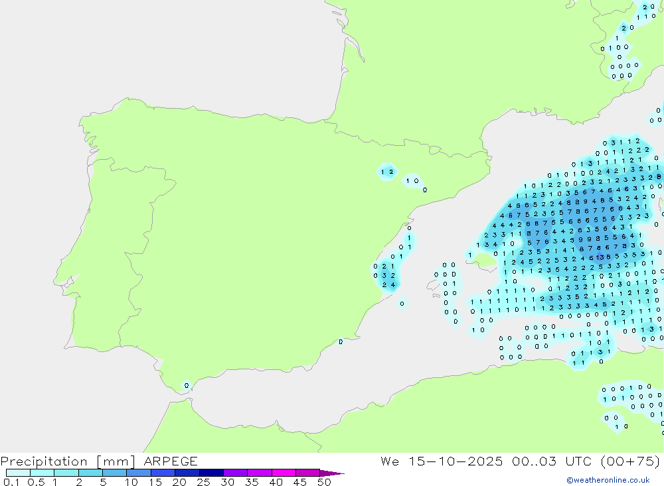Viewport: 664px width, 486px height.
Task: Pick the 40–45 mm magenta legend swatch
Action: tap(284, 473)
